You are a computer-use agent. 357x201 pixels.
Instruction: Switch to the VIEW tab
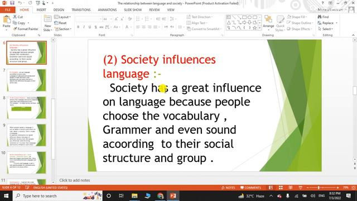[171, 10]
